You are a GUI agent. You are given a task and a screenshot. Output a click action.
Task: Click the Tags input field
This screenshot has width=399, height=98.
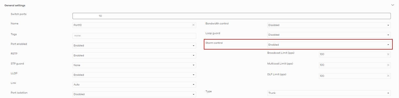[x=134, y=36]
